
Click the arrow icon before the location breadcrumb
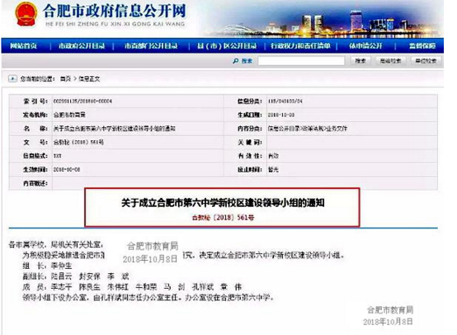point(12,78)
